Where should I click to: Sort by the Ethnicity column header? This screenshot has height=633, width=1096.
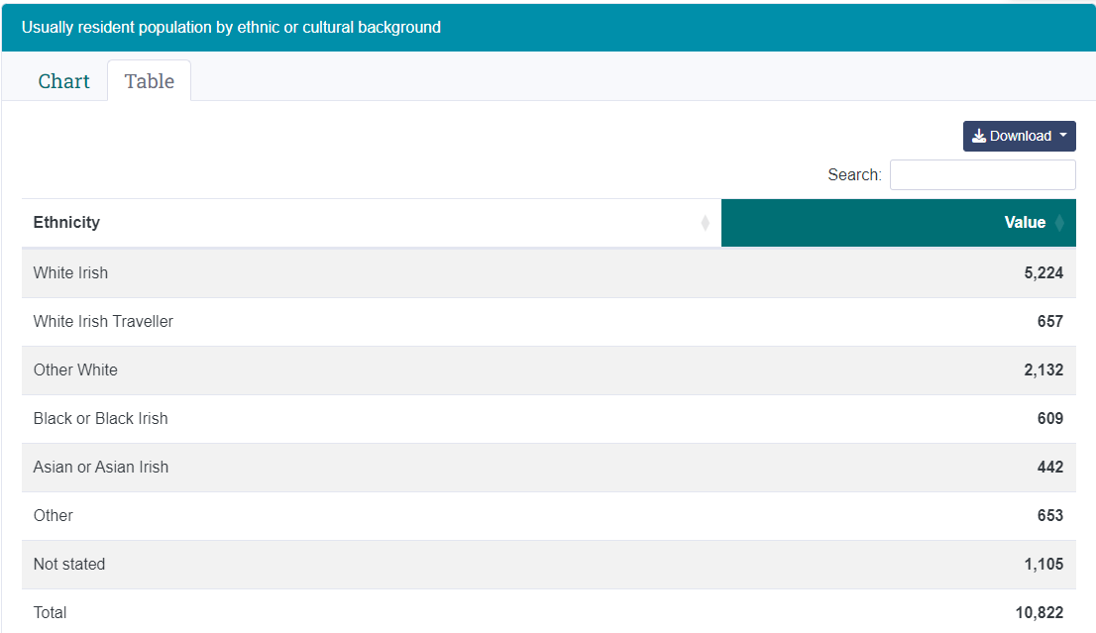click(x=372, y=222)
